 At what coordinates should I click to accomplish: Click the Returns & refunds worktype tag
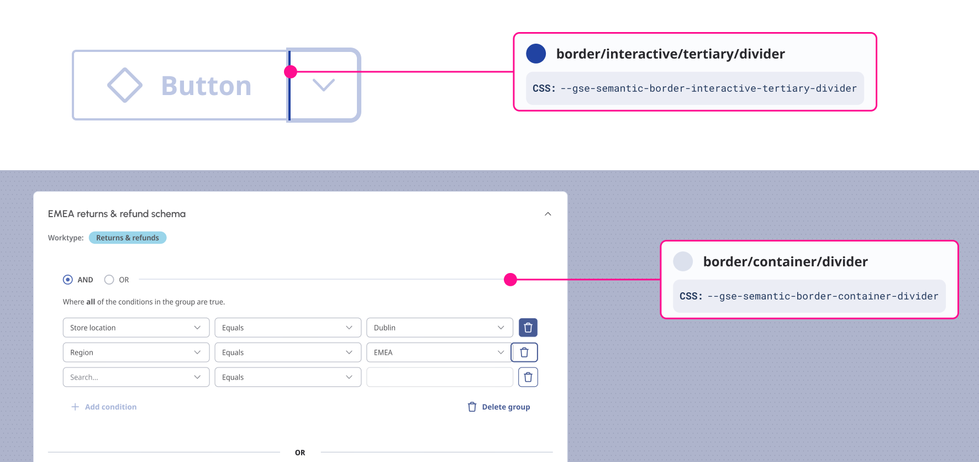pos(127,238)
